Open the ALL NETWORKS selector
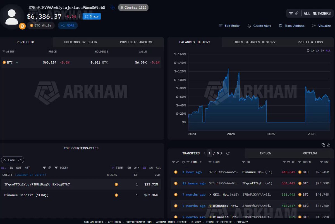Image resolution: width=335 pixels, height=224 pixels. (x=317, y=13)
